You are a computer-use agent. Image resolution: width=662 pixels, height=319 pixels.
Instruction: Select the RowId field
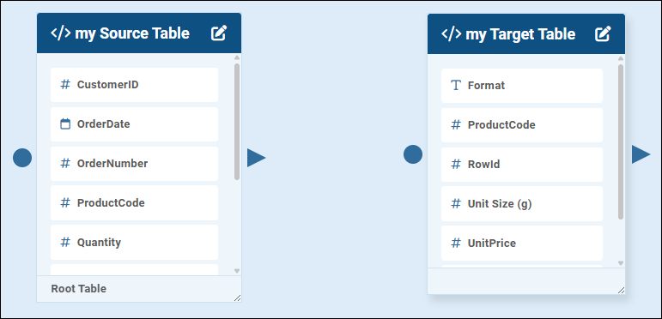522,165
